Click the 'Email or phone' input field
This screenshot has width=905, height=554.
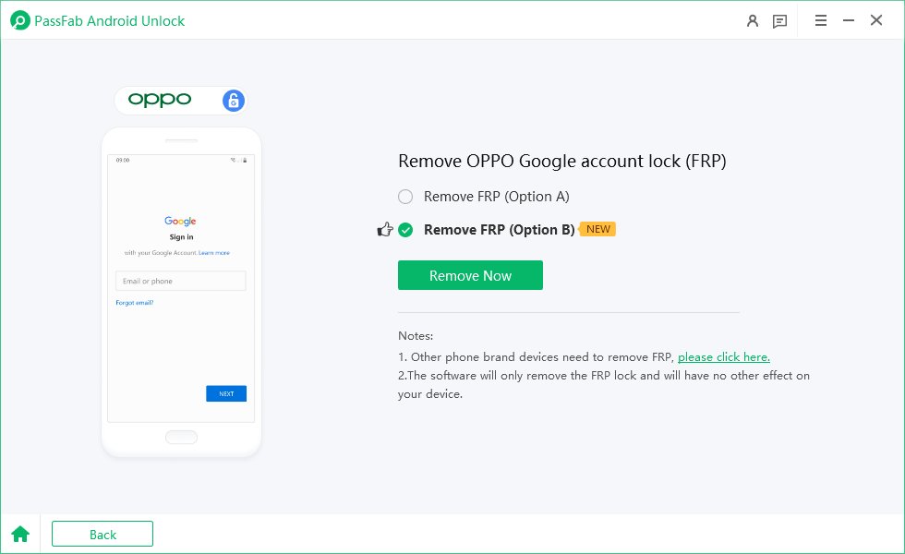pyautogui.click(x=180, y=281)
